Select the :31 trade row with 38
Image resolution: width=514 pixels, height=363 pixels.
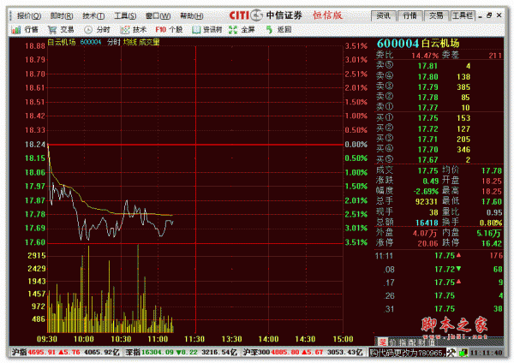pos(439,308)
